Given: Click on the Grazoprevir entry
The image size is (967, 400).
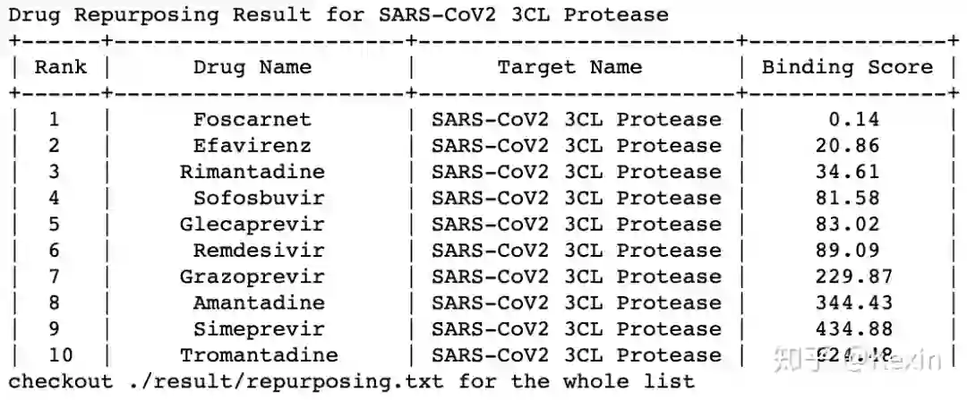Looking at the screenshot, I should tap(252, 277).
